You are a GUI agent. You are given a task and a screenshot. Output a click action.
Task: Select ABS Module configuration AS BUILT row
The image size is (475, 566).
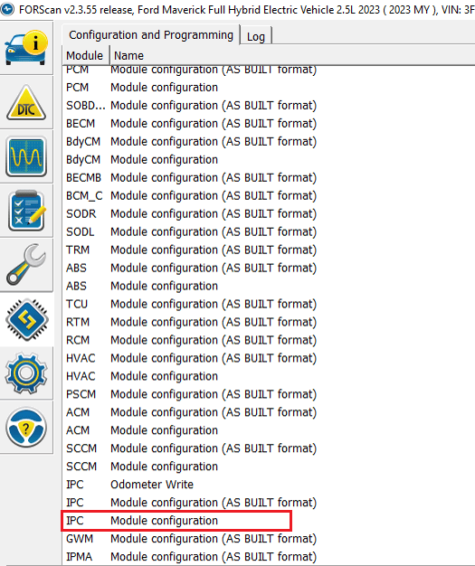269,268
